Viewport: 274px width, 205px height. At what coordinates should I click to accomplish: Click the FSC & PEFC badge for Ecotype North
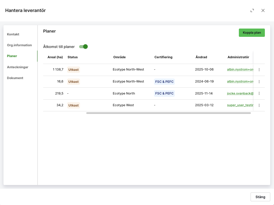(x=164, y=93)
